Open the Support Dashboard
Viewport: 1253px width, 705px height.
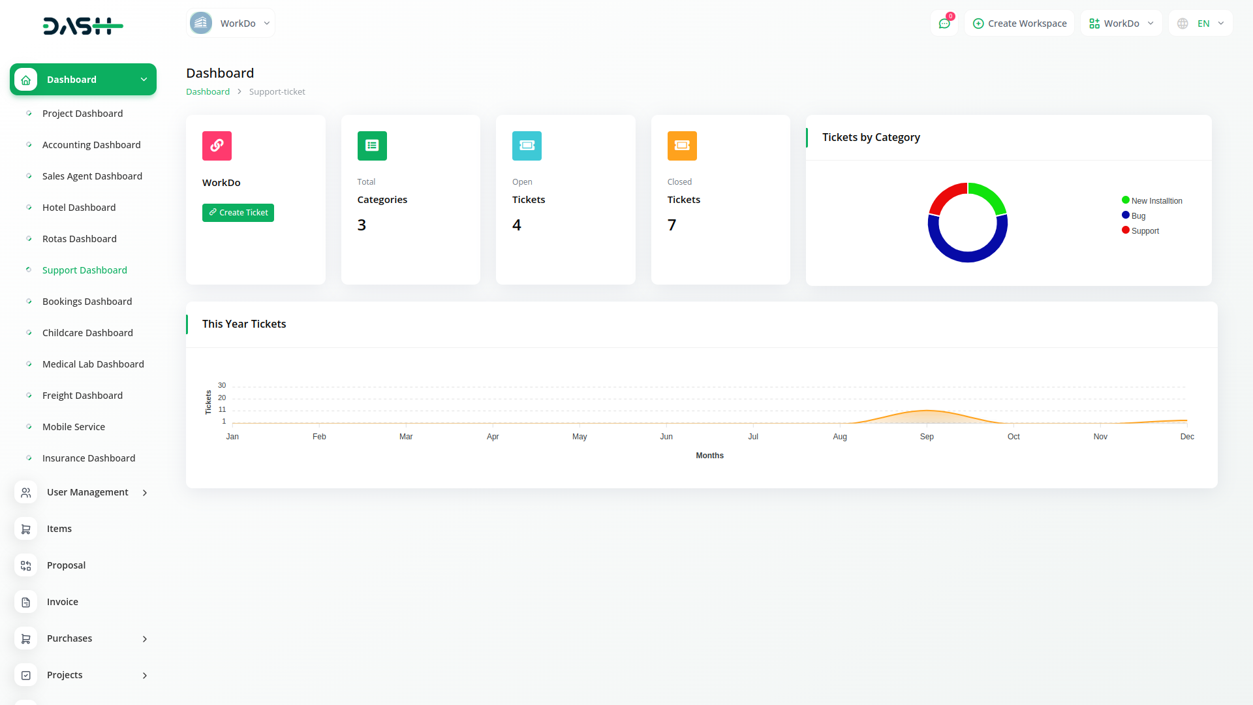(x=84, y=270)
